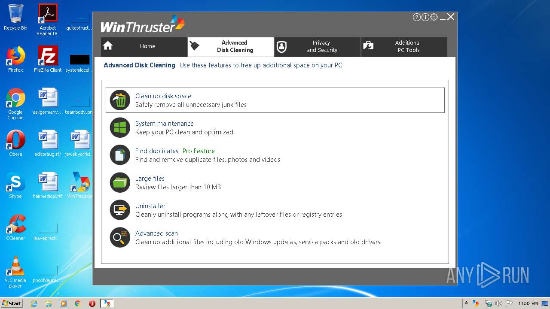The height and width of the screenshot is (309, 550).
Task: Click the taskbar clock showing 11:32 PM
Action: tap(528, 303)
